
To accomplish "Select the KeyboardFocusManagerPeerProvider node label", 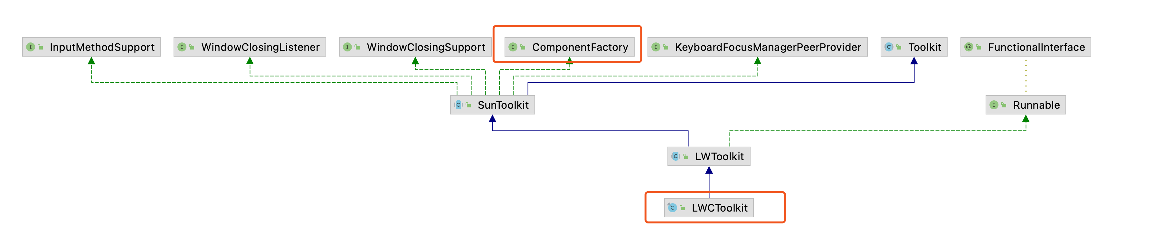I will pyautogui.click(x=768, y=47).
